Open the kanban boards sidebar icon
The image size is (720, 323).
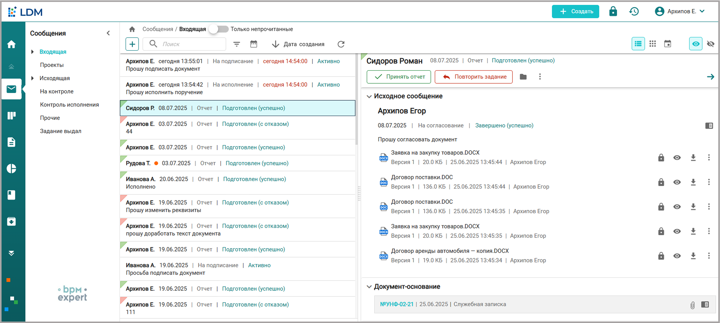click(x=11, y=115)
